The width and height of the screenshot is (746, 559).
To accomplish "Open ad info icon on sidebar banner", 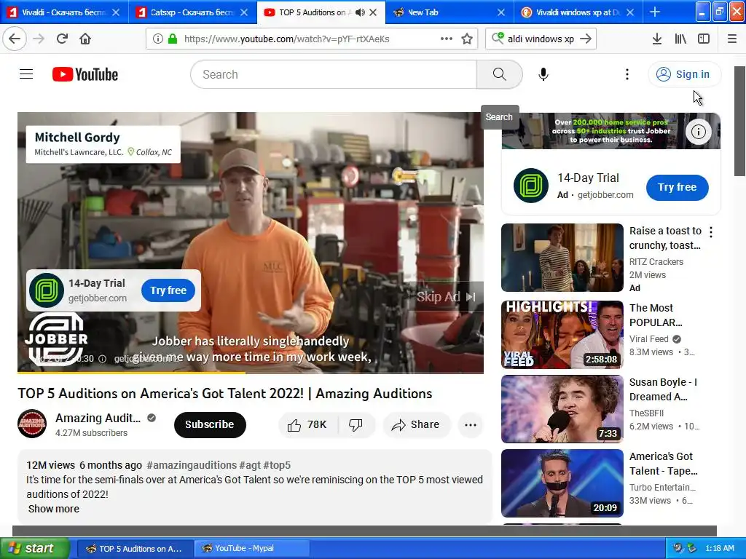I will (699, 132).
